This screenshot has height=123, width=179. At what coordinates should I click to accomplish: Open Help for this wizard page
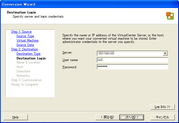[16, 117]
